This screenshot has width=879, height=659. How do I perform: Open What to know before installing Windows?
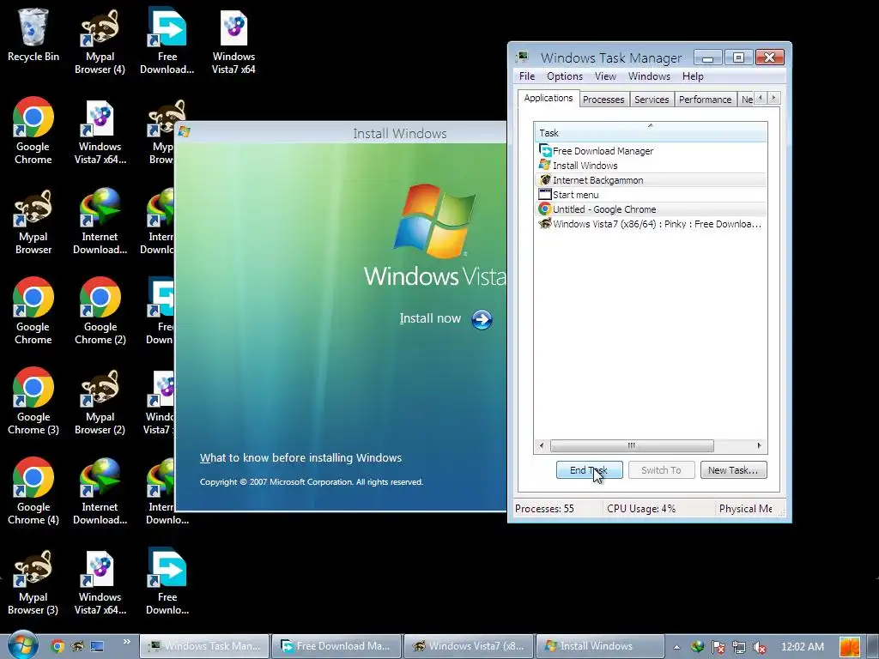click(301, 458)
